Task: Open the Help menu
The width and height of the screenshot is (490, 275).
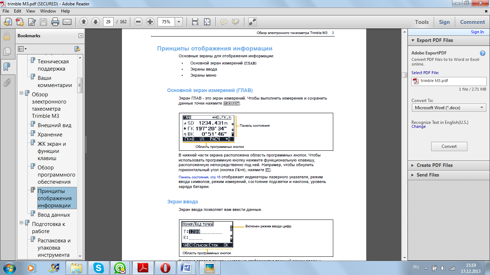Action: (65, 11)
